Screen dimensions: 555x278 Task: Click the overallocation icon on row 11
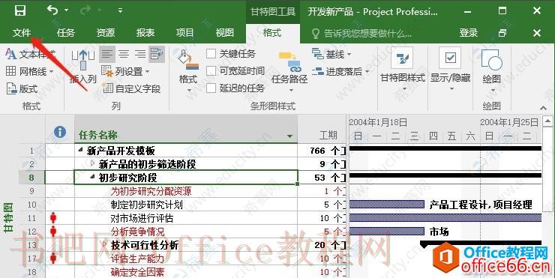(53, 218)
